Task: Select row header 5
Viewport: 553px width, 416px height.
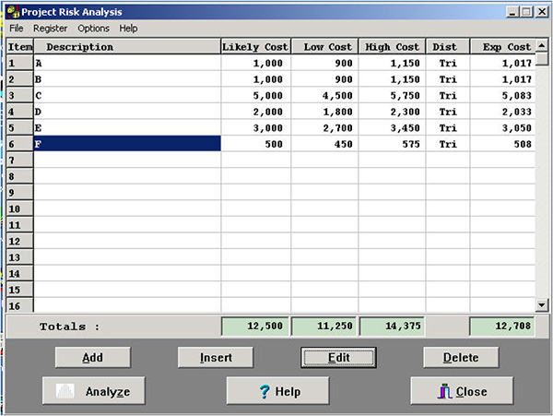Action: pyautogui.click(x=20, y=127)
